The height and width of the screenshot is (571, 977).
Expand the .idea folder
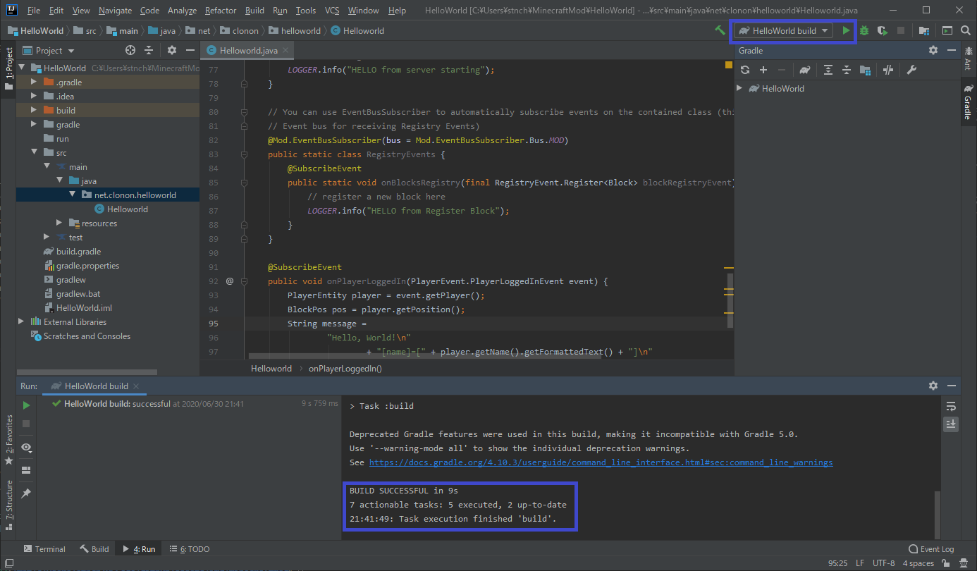click(33, 97)
